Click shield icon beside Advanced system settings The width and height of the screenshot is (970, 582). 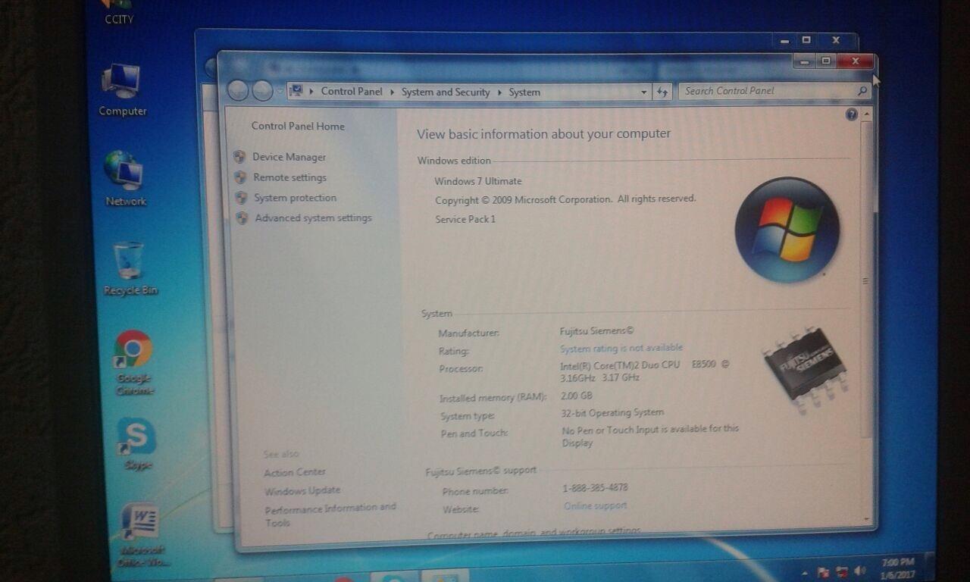point(242,218)
